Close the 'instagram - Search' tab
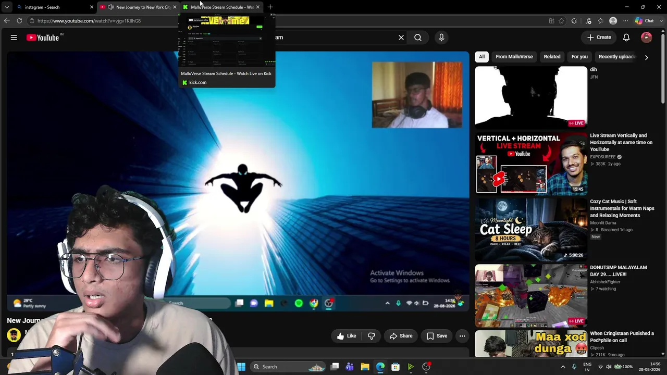The width and height of the screenshot is (667, 375). 92,7
